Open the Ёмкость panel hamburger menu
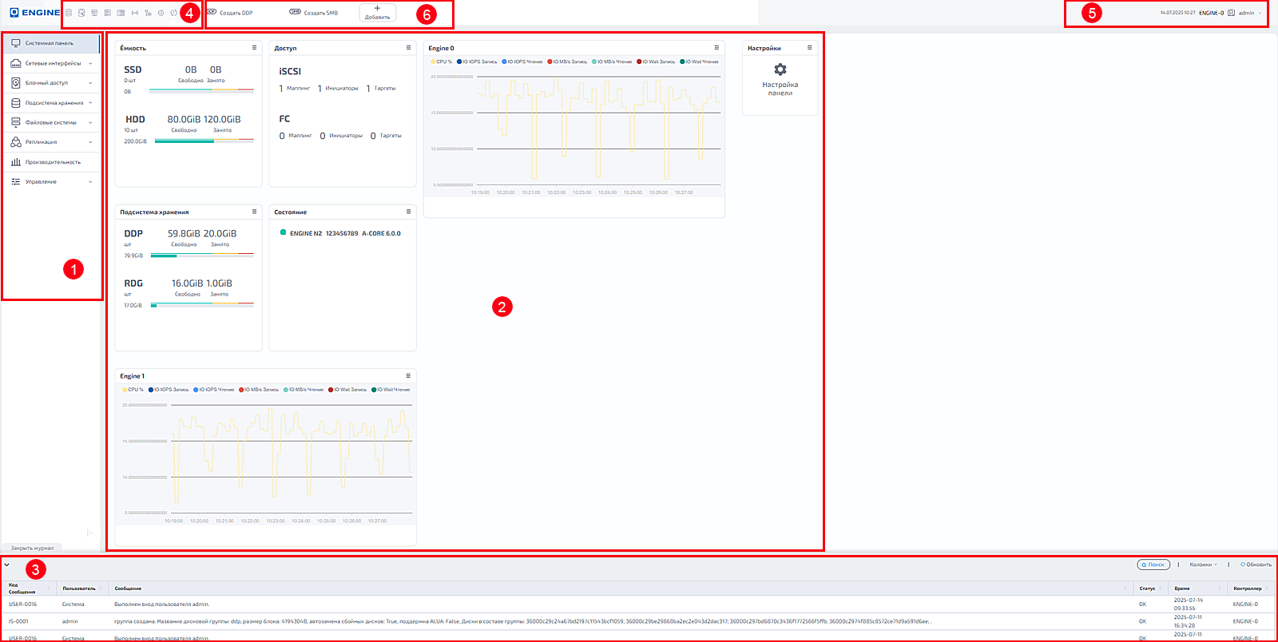The width and height of the screenshot is (1278, 642). click(255, 48)
